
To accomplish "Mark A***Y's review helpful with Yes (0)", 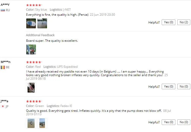I will click(x=169, y=22).
